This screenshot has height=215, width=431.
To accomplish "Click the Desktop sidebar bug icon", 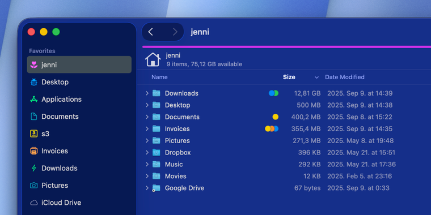I will [x=34, y=82].
